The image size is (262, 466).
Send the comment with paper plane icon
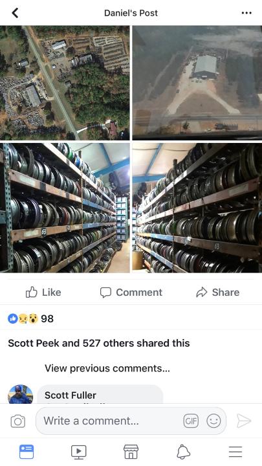[244, 421]
